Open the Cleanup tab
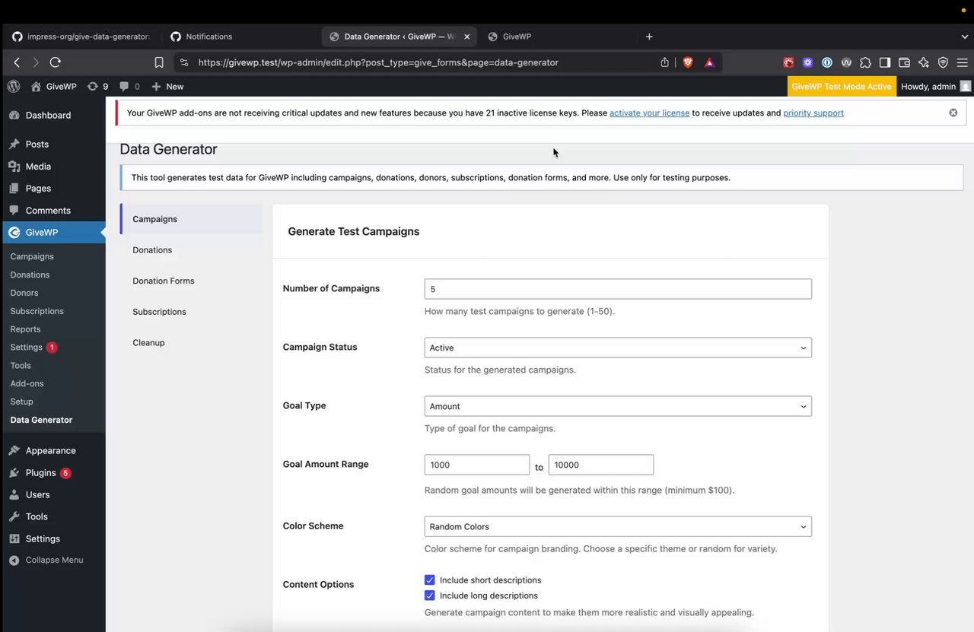 pyautogui.click(x=148, y=342)
